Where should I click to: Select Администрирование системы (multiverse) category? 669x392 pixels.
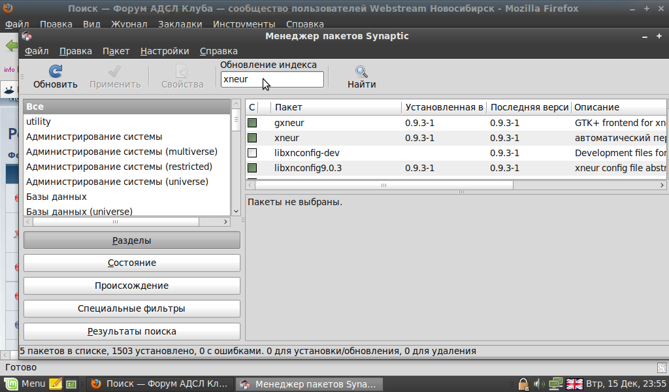(127, 152)
